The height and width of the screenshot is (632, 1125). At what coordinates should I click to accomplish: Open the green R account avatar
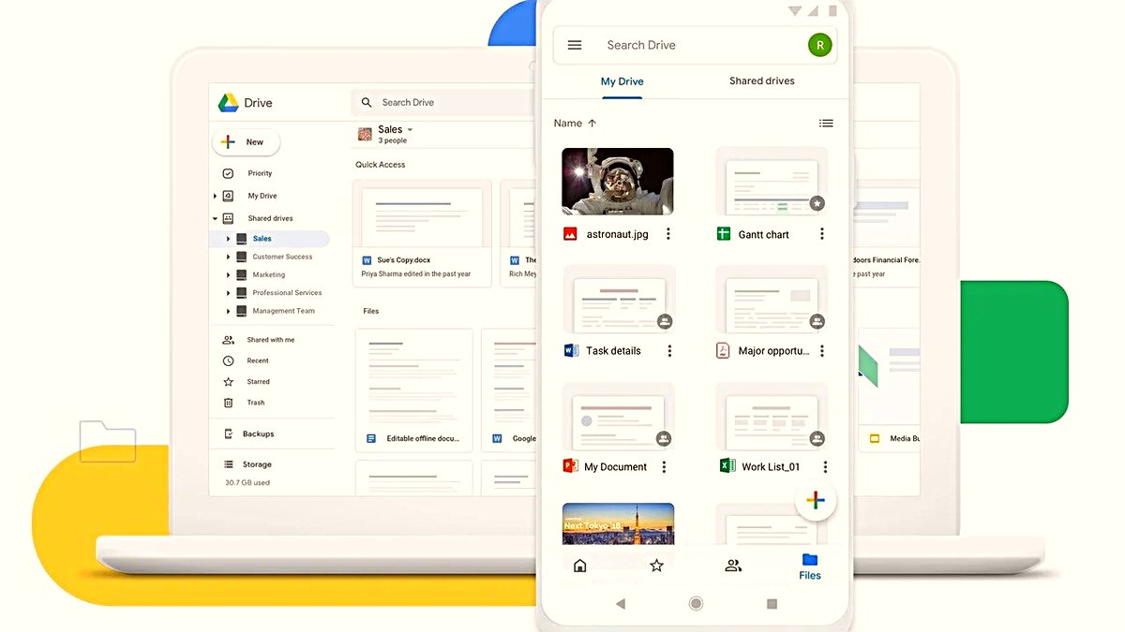tap(820, 45)
